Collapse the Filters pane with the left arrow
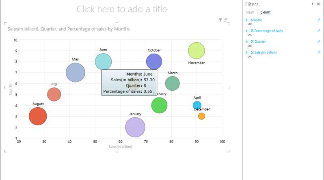 pos(313,4)
